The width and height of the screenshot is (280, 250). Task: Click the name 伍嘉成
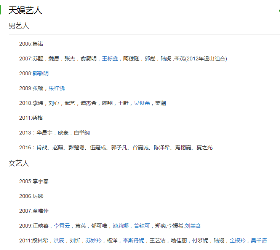(98, 147)
